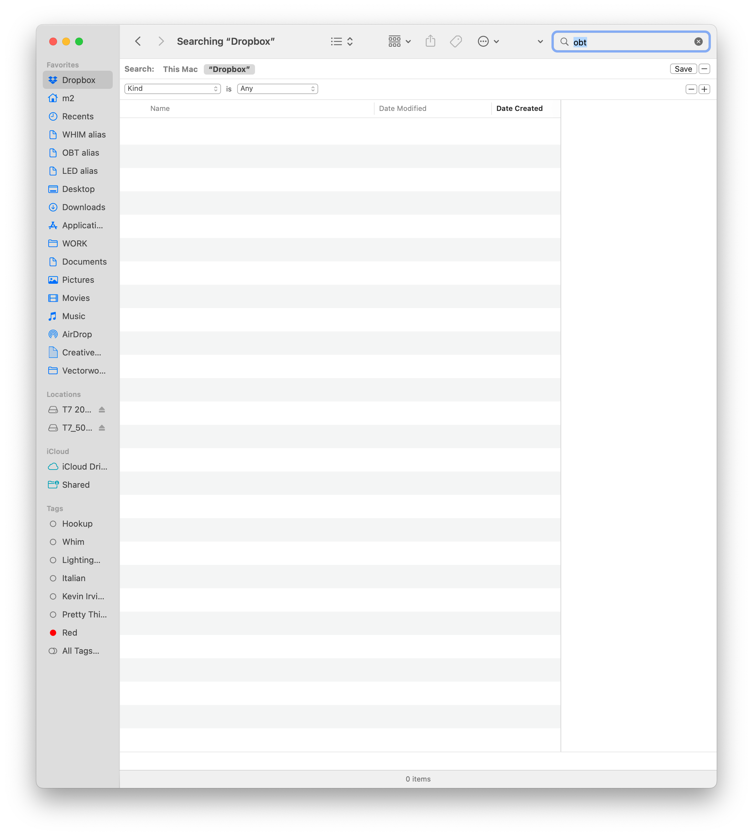Click the Share icon in toolbar
753x836 pixels.
point(430,42)
